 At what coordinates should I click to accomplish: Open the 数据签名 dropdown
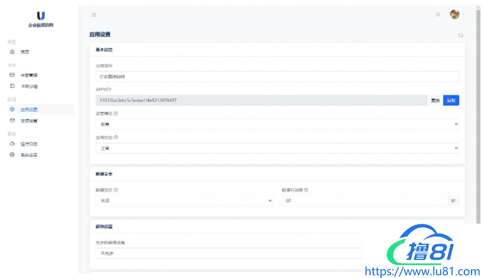click(184, 201)
